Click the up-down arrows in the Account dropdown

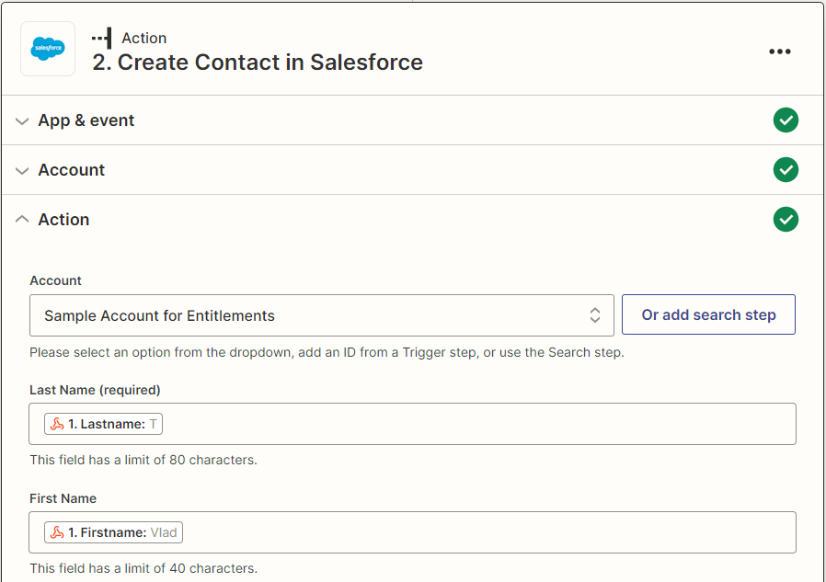click(x=594, y=315)
